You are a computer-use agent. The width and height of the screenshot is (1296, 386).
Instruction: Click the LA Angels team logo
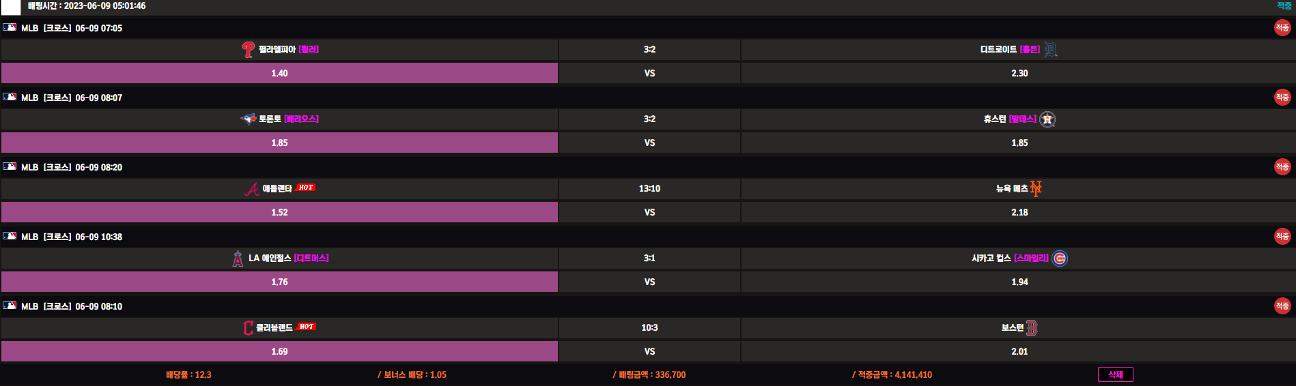tap(238, 258)
